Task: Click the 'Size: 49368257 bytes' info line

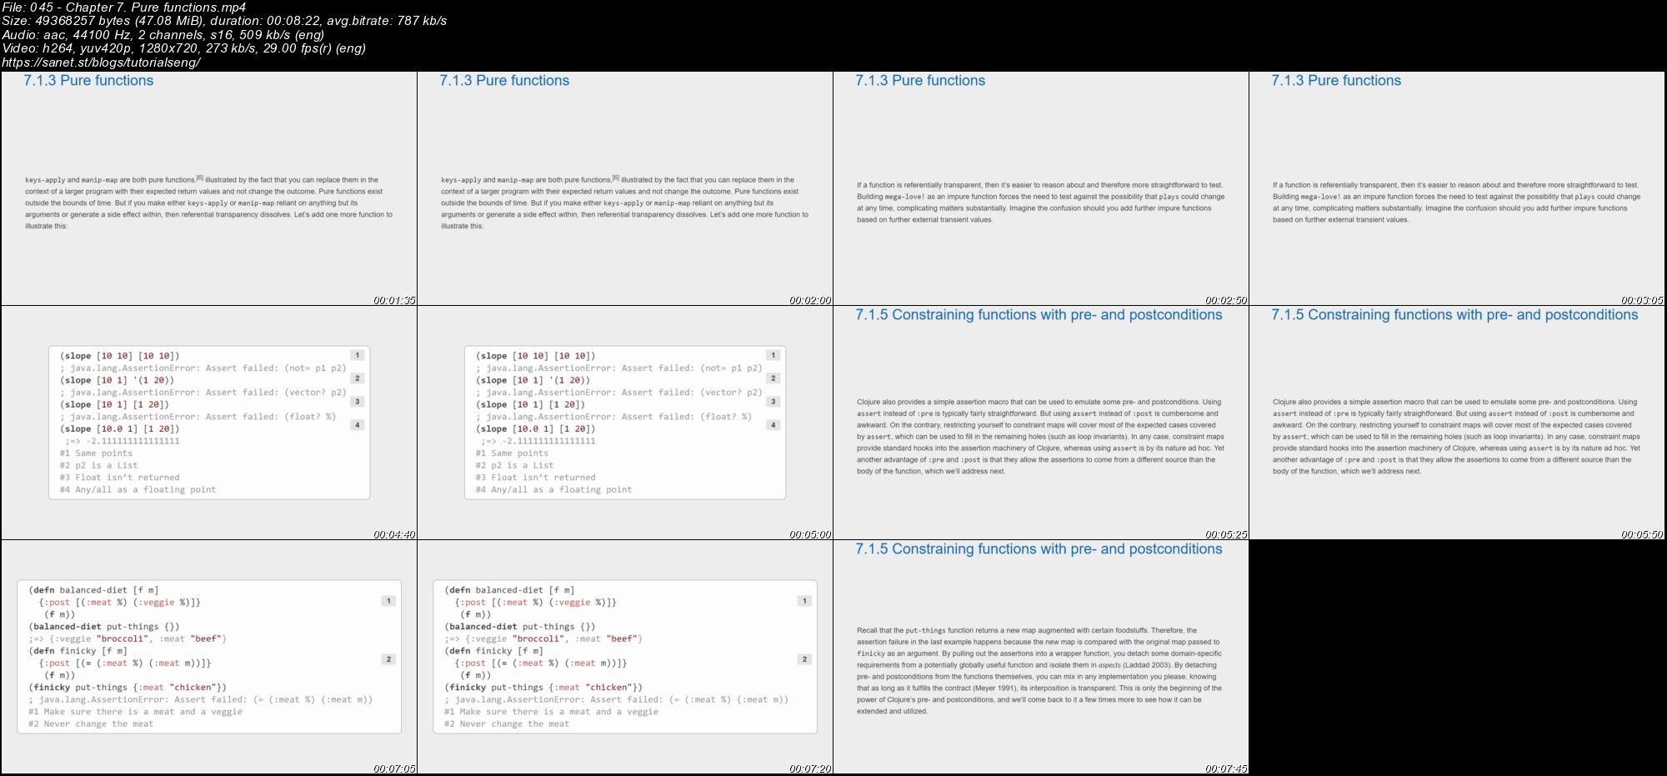Action: tap(224, 21)
